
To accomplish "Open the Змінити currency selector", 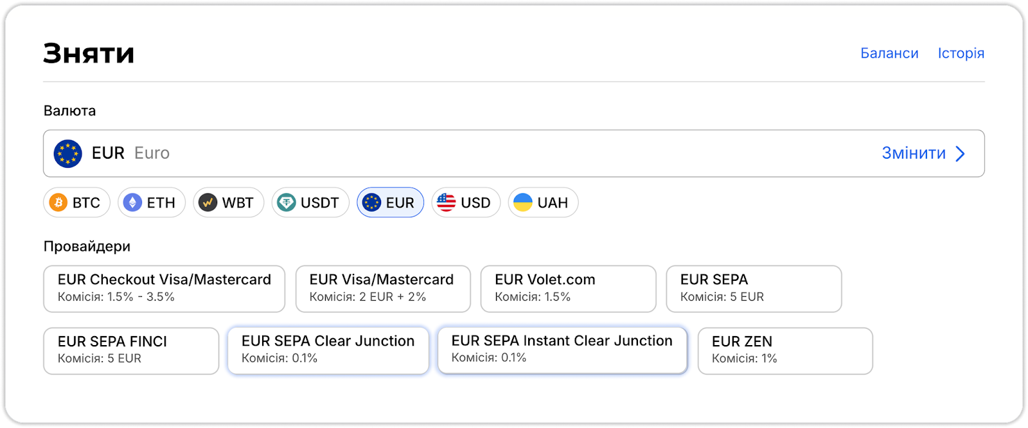I will (913, 154).
